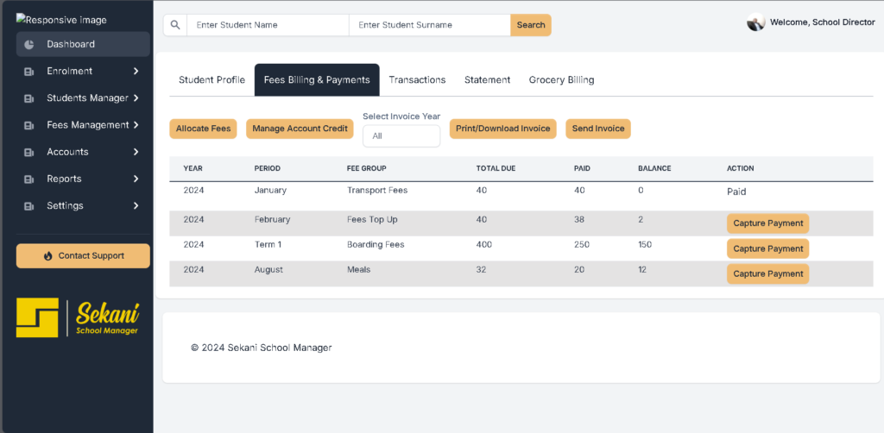The height and width of the screenshot is (433, 884).
Task: Click the January period cell
Action: pyautogui.click(x=270, y=191)
